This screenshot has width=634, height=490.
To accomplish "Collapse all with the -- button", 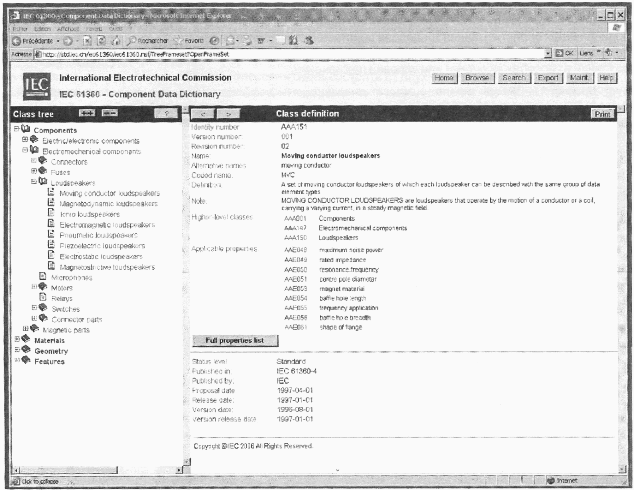I will [x=110, y=113].
